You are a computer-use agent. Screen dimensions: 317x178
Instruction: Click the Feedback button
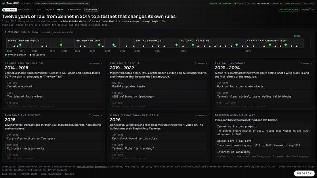[304, 173]
